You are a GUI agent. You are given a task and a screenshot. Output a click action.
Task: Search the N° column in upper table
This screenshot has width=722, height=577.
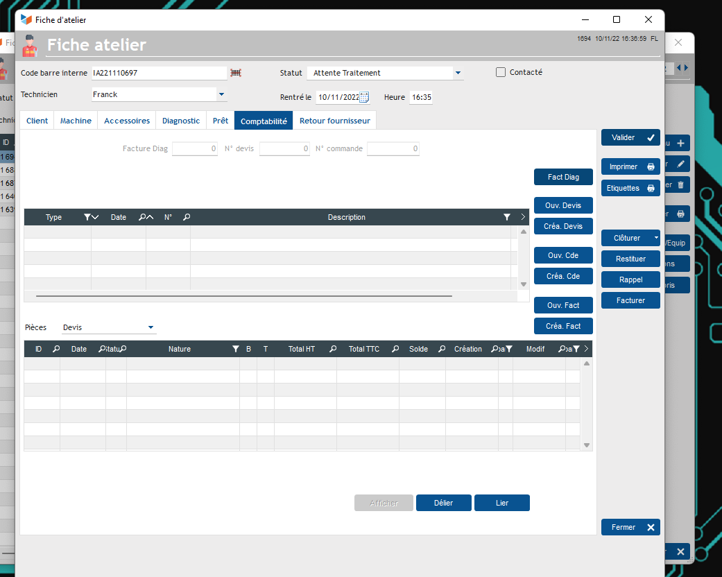[187, 217]
